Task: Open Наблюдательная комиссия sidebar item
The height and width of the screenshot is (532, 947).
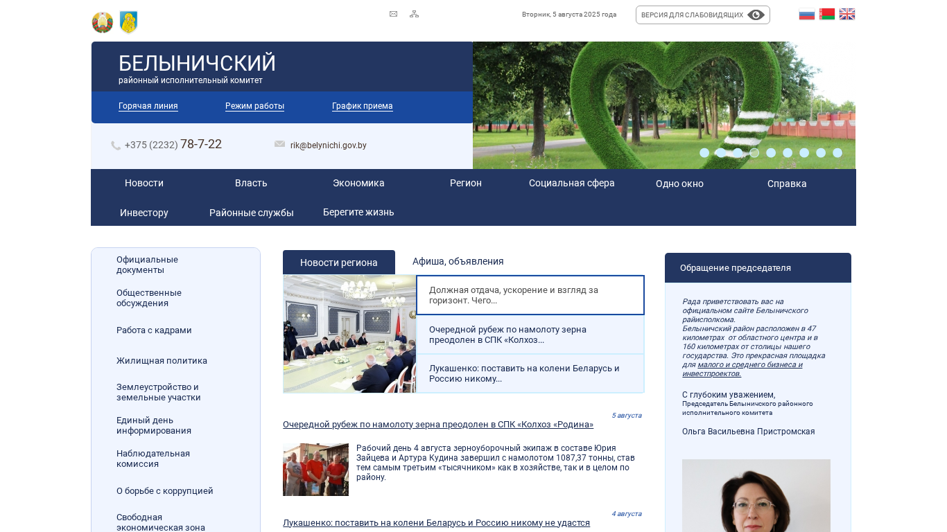Action: click(153, 459)
